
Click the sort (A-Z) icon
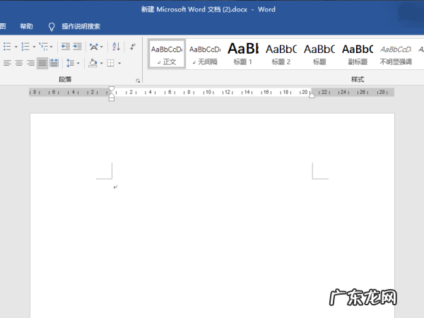tap(116, 47)
